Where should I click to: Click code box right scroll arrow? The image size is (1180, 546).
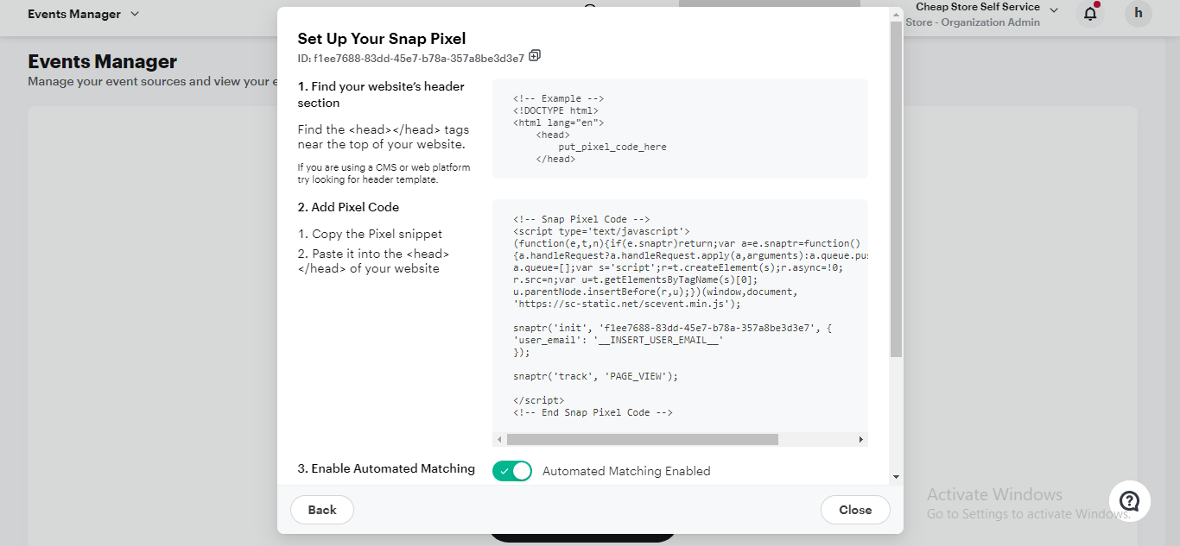[x=860, y=440]
